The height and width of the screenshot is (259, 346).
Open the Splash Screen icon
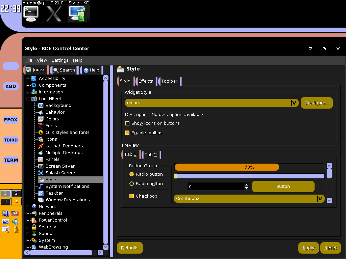point(41,173)
